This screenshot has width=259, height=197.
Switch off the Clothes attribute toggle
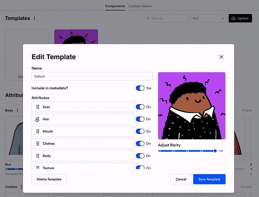click(x=140, y=143)
